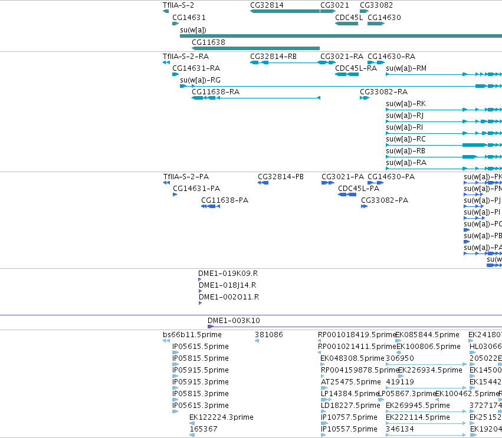
Task: Click protein CG14630-PA label
Action: 391,177
